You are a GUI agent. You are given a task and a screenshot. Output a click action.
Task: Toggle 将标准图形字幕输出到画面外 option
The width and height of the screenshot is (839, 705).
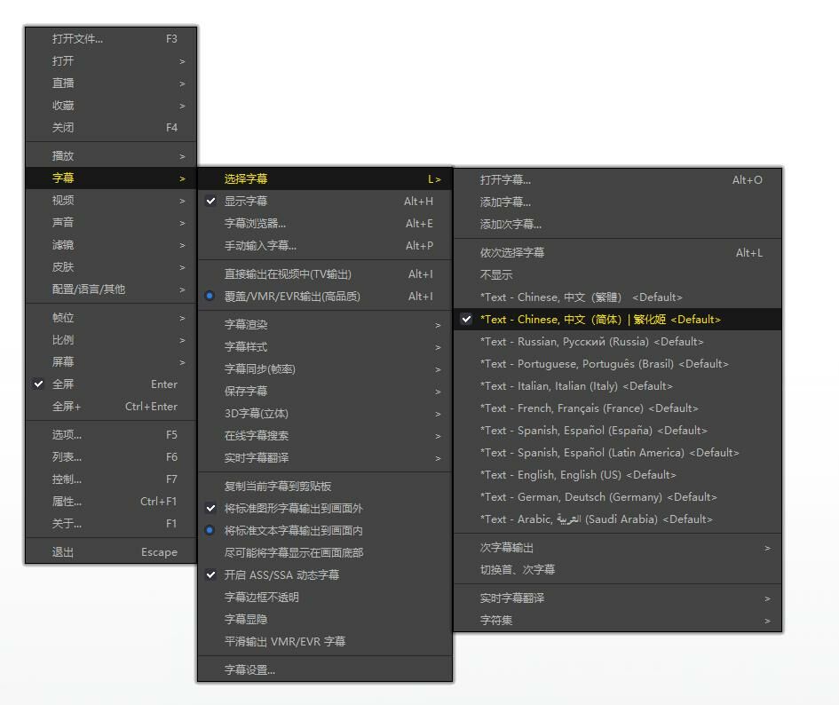(293, 509)
